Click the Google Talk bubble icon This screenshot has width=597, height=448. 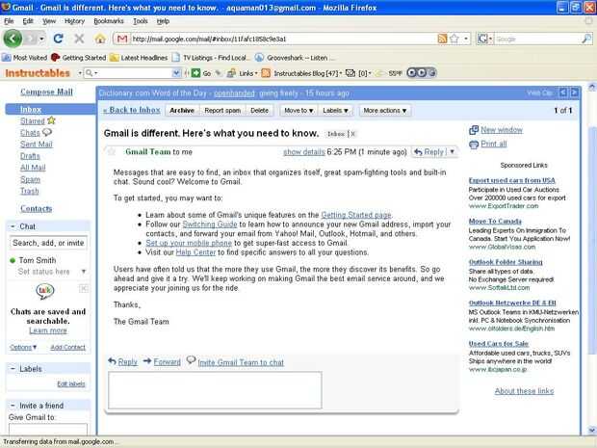(x=45, y=291)
